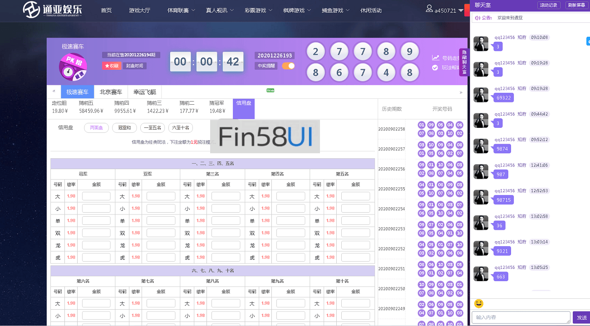Image resolution: width=590 pixels, height=326 pixels.
Task: Switch to the 幸运飞艇 tab
Action: (x=144, y=92)
